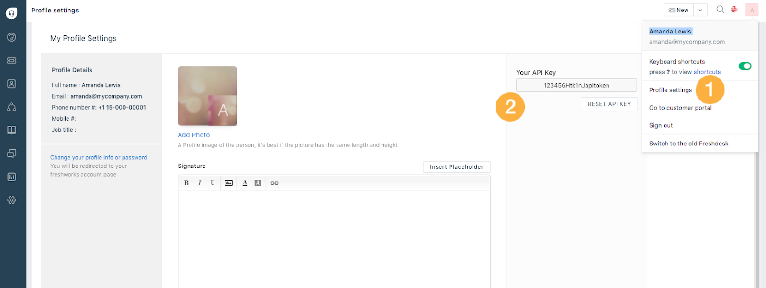Viewport: 766px width, 288px height.
Task: Open the Social icon in left sidebar
Action: click(11, 107)
